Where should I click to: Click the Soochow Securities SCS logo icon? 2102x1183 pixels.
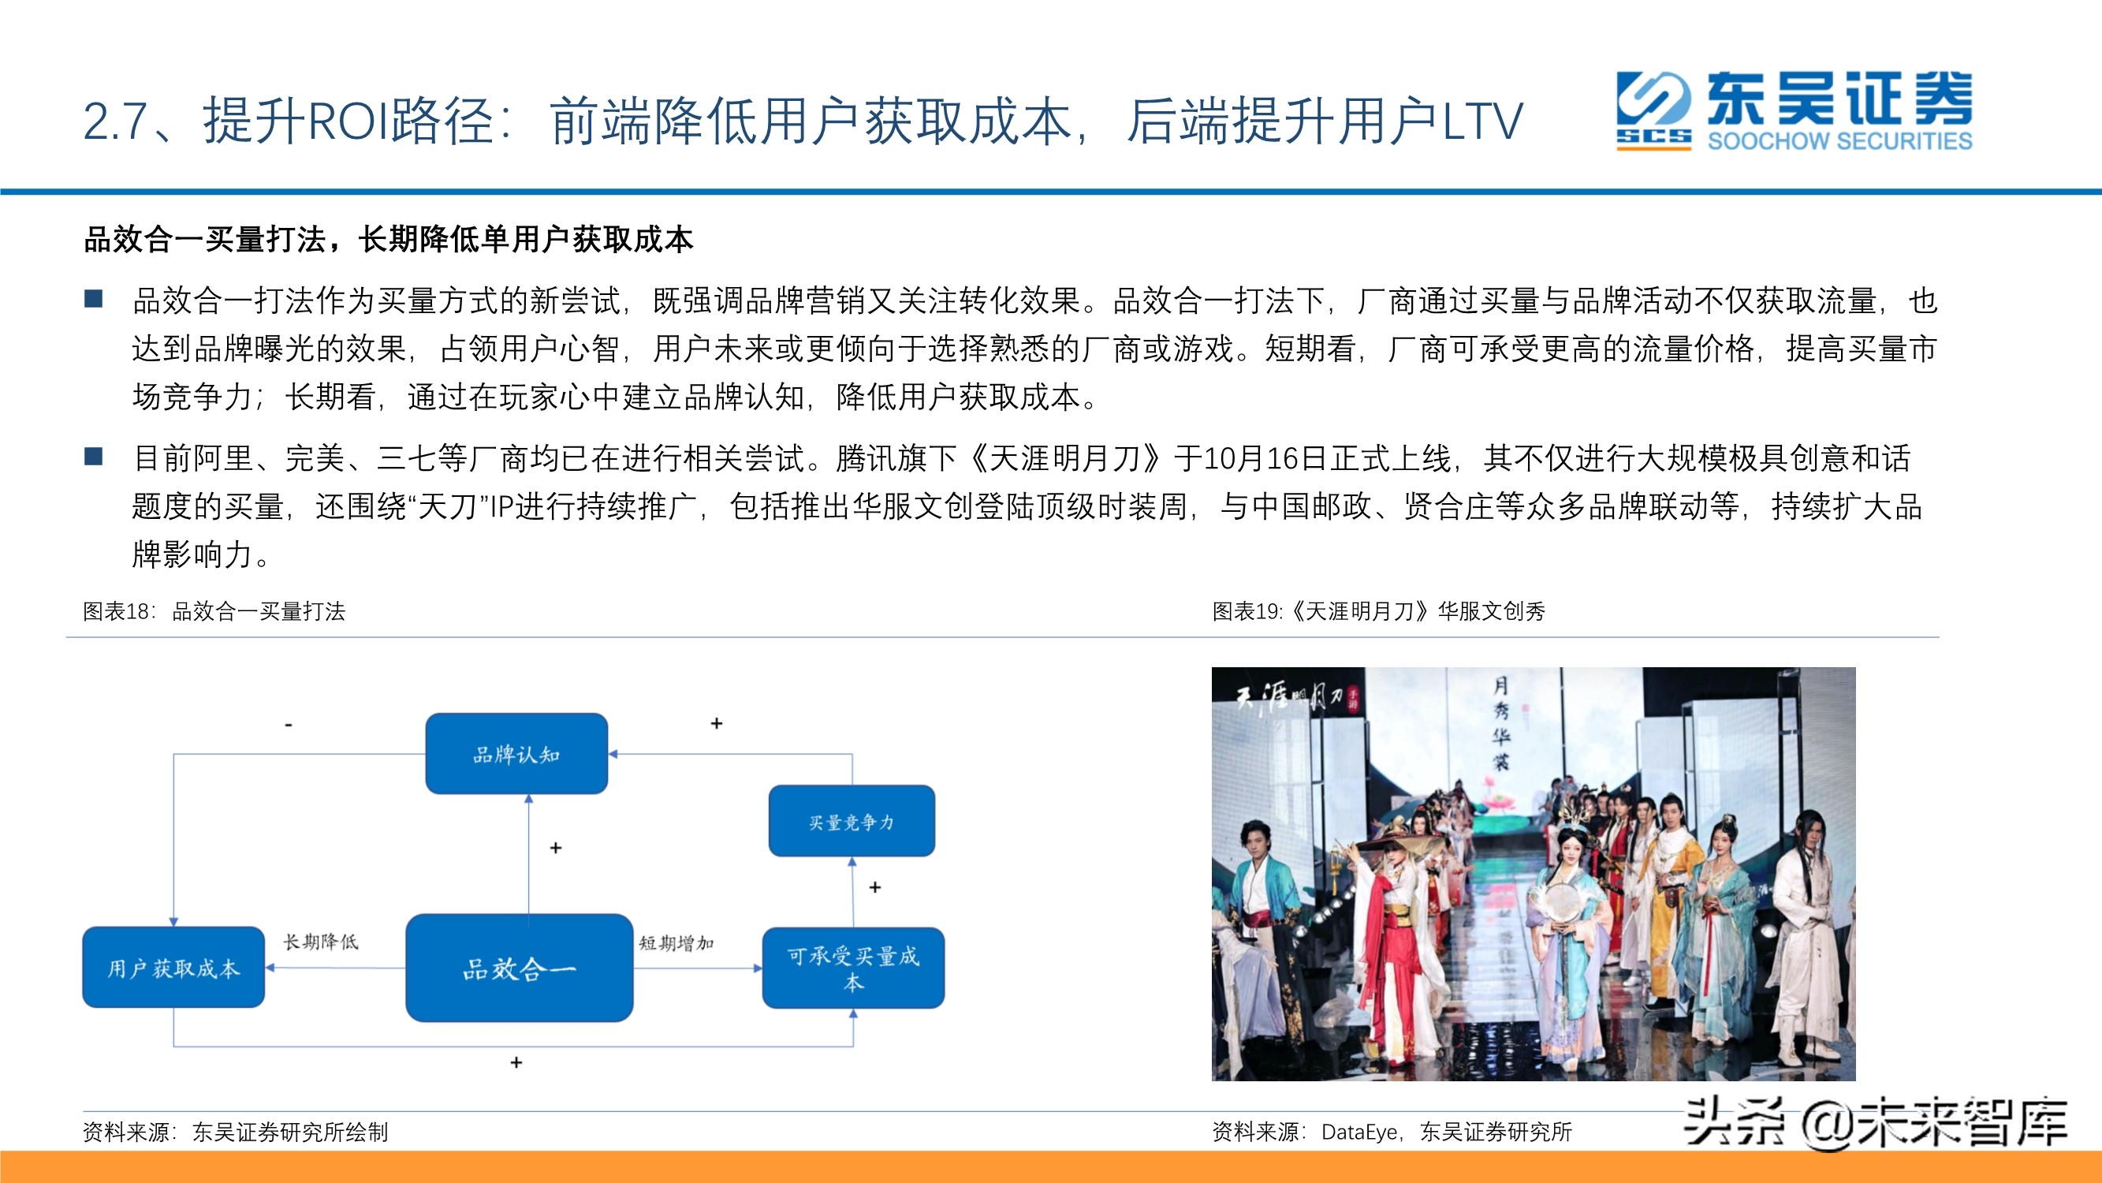[x=1654, y=111]
